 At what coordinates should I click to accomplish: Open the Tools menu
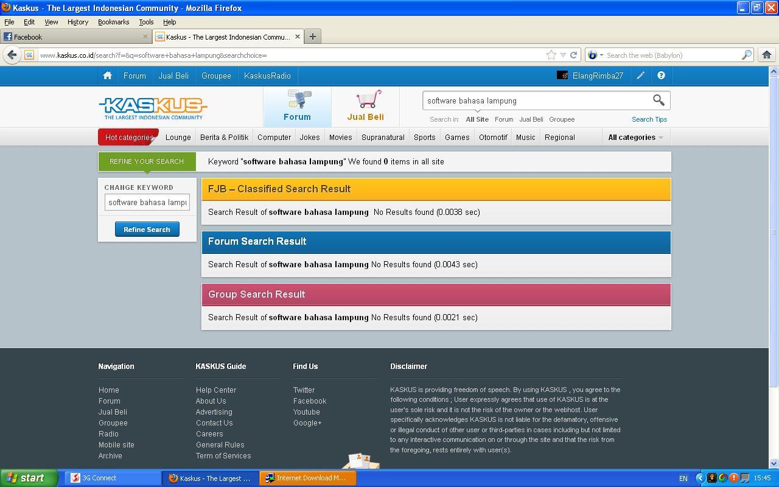146,22
